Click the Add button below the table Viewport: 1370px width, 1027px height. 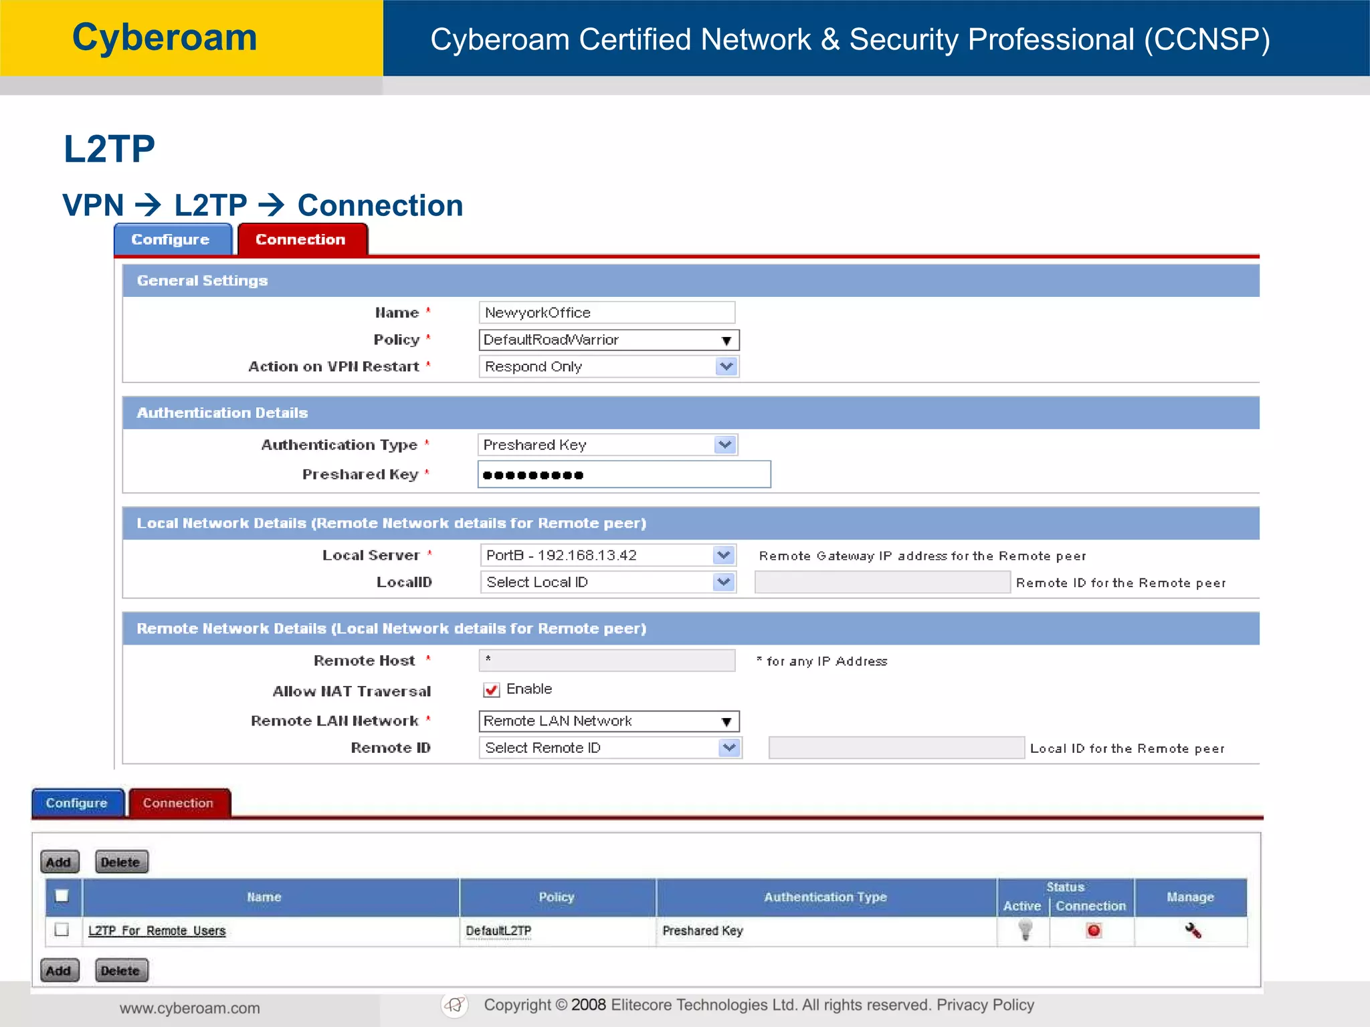(60, 970)
